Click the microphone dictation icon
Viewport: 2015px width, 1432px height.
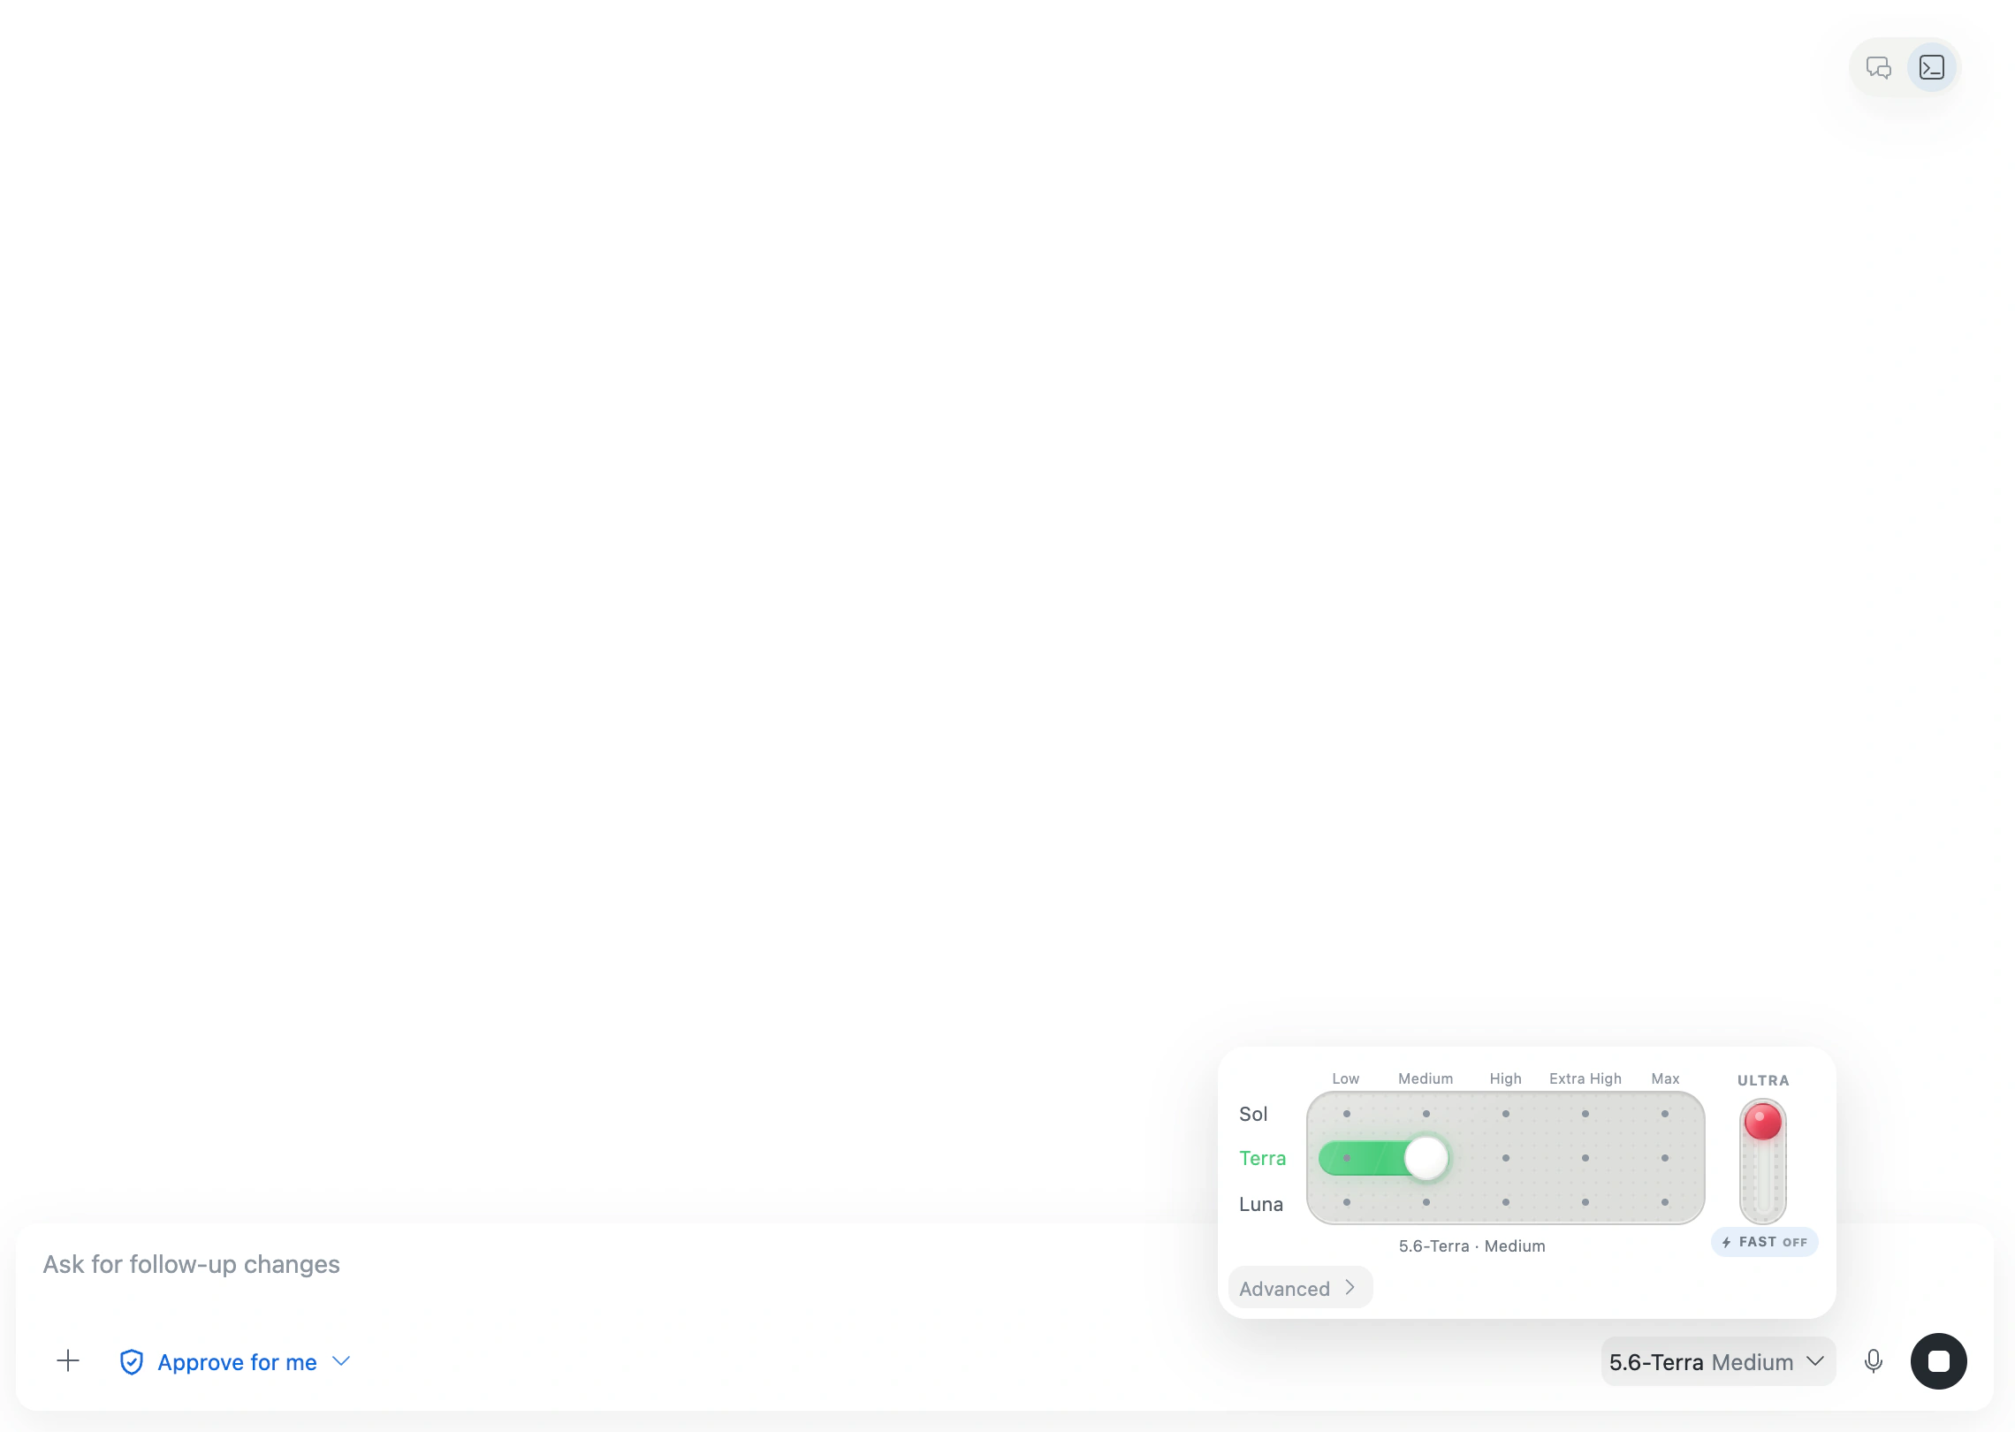(x=1874, y=1361)
